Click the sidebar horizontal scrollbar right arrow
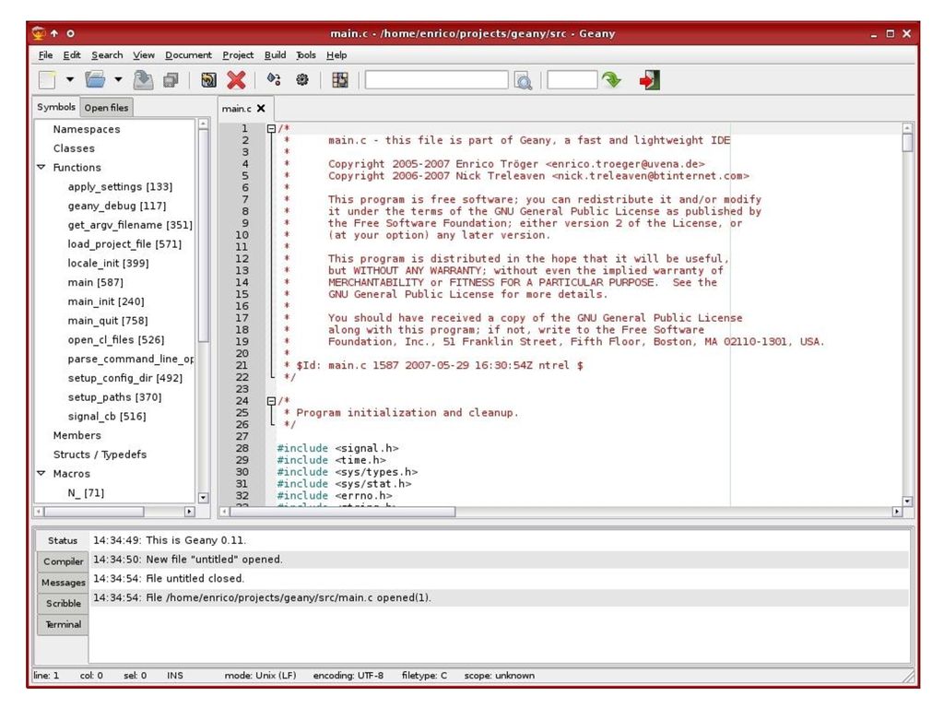 pyautogui.click(x=190, y=512)
